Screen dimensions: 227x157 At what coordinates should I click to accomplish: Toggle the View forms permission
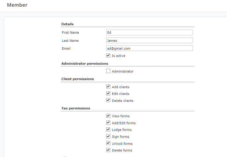tap(108, 116)
